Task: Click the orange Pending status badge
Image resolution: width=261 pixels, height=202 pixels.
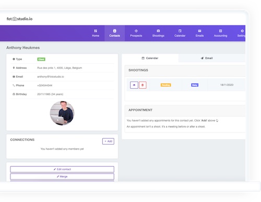Action: coord(165,85)
